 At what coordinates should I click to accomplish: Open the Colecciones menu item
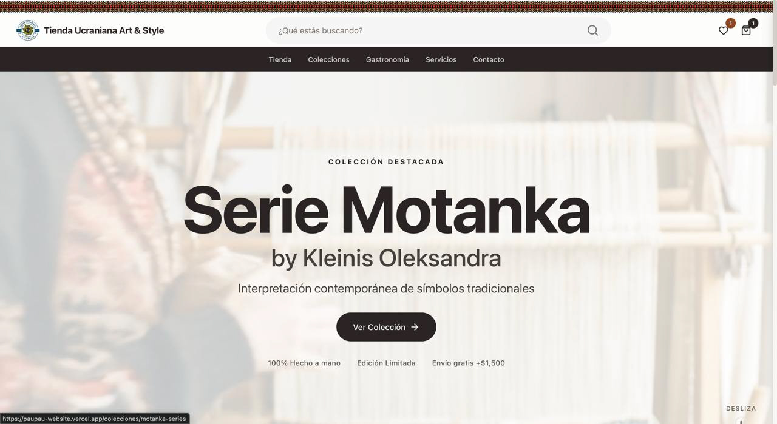[x=328, y=59]
